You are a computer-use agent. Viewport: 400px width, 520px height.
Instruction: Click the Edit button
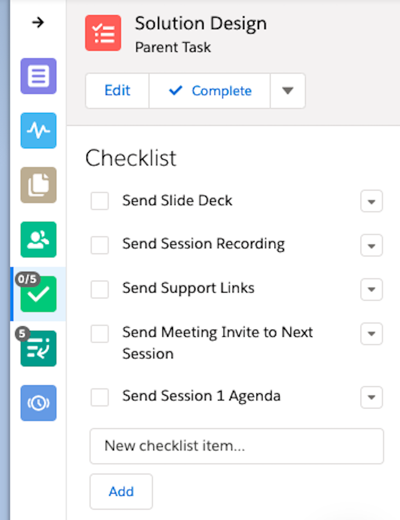click(117, 91)
